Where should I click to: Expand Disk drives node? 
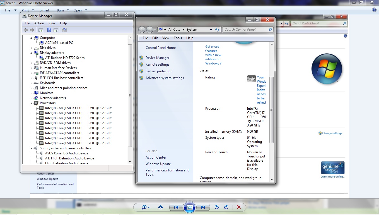(x=32, y=48)
